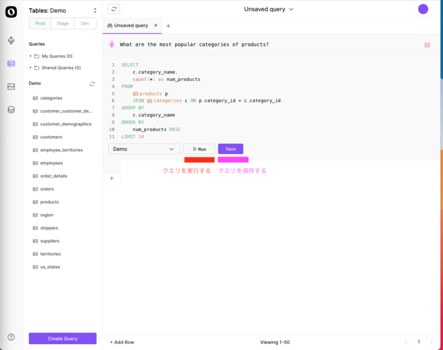443x350 pixels.
Task: Open the charts icon in left rail
Action: coord(11,87)
